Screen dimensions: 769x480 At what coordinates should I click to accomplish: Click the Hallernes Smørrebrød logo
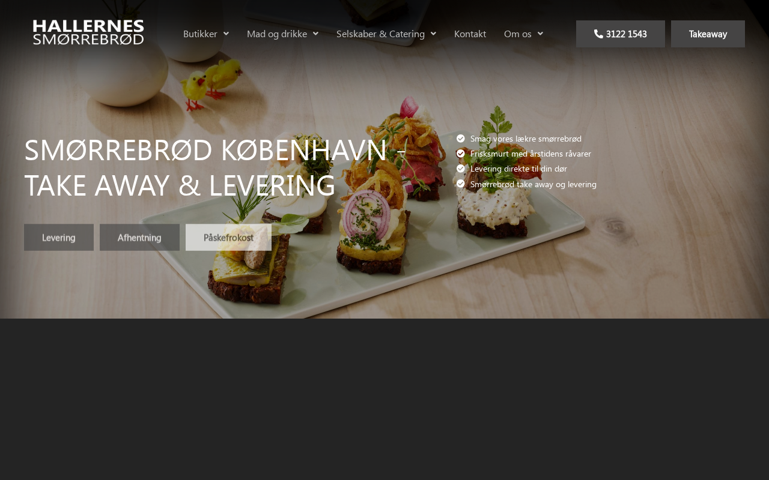click(x=88, y=32)
